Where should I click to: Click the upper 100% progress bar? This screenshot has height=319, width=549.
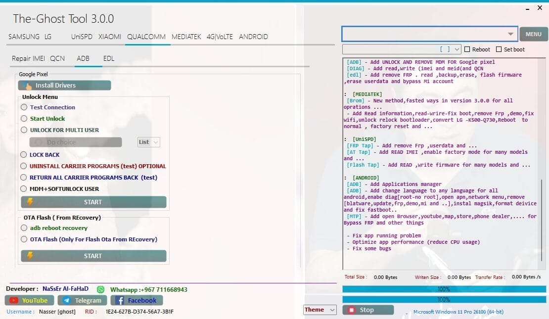click(x=444, y=289)
